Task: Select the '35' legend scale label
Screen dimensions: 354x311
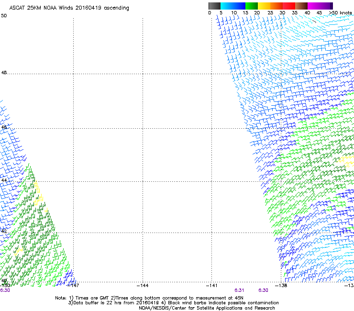Action: click(x=295, y=13)
